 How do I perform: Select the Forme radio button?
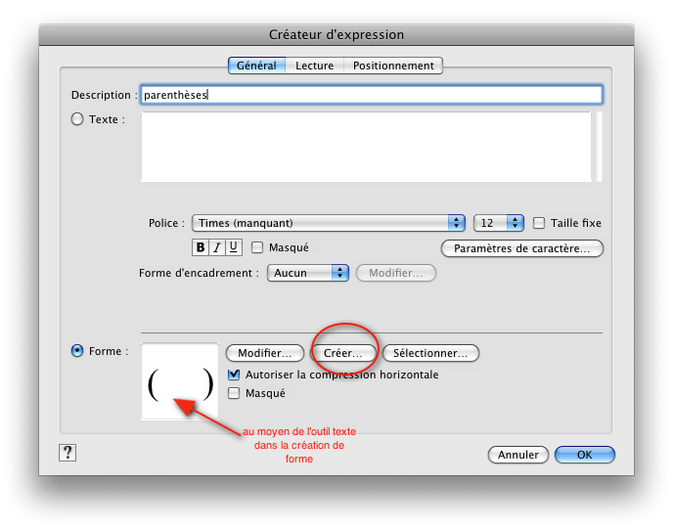click(77, 351)
